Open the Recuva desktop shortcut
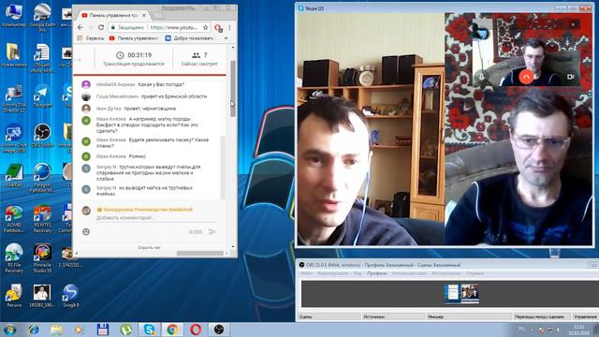 point(14,296)
